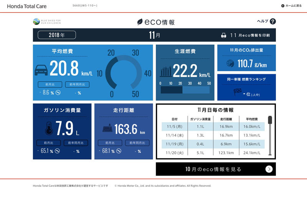Screen dimensions: 307x204
Task: Click the S660(JW5-110~) model text
Action: click(85, 5)
